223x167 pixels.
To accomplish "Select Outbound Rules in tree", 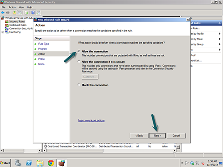I will click(x=18, y=25).
